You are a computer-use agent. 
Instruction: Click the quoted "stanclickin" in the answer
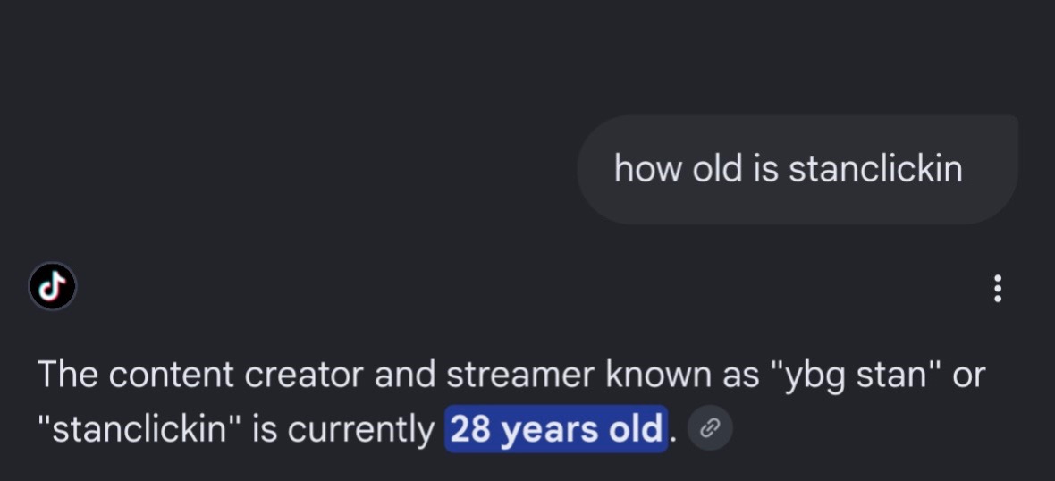coord(139,429)
